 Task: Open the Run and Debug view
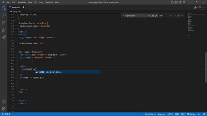(4, 30)
